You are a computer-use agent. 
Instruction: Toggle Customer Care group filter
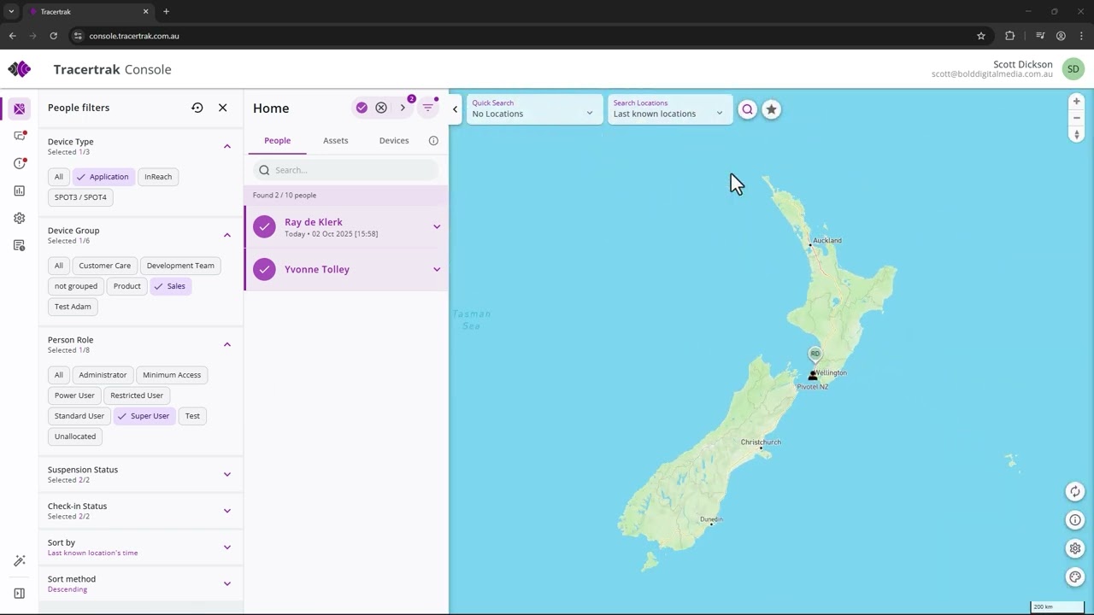(x=105, y=266)
